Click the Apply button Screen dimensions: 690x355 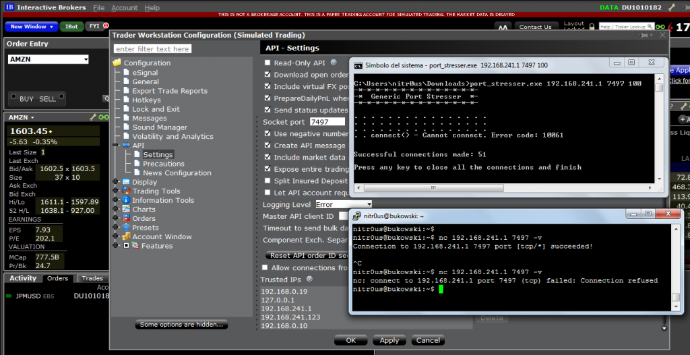389,340
